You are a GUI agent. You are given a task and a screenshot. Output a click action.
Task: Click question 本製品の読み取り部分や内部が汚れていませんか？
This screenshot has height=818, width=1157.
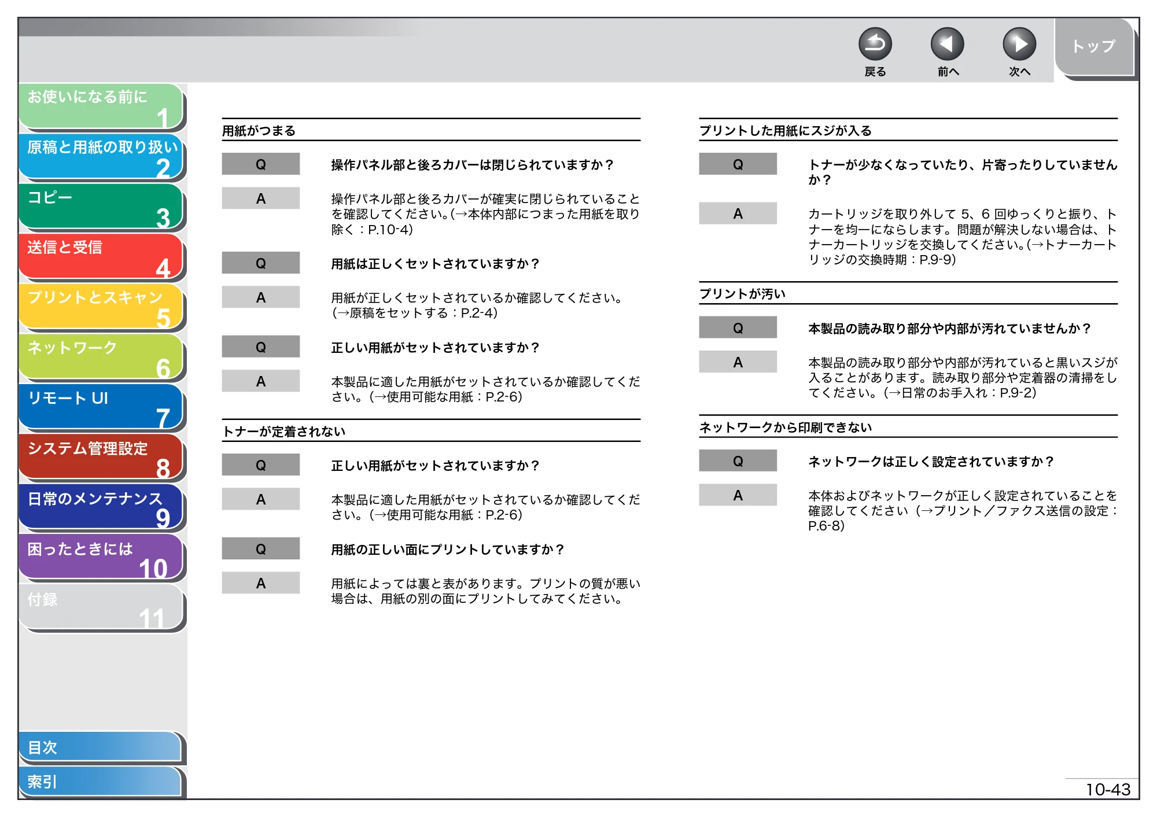(x=950, y=329)
